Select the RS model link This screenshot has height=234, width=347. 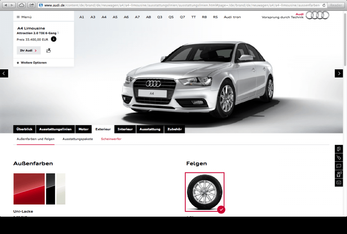tap(215, 17)
